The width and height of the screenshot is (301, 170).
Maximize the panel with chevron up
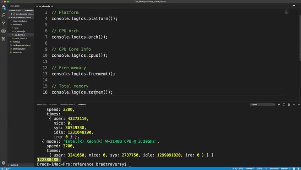[294, 104]
